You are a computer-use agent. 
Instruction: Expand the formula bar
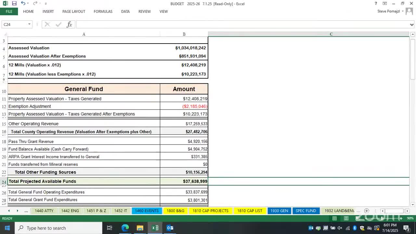point(412,25)
